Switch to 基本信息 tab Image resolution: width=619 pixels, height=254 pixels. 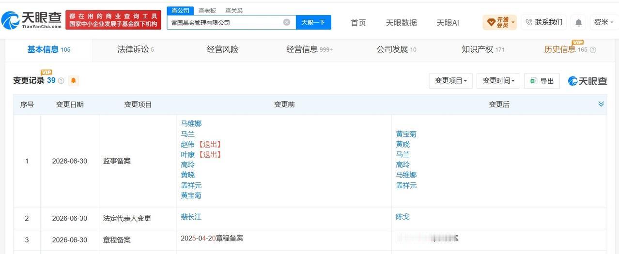click(48, 49)
